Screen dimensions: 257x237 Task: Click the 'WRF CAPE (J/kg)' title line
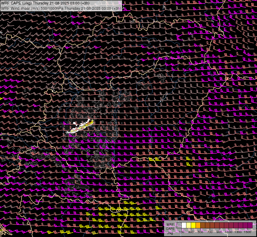pyautogui.click(x=45, y=3)
